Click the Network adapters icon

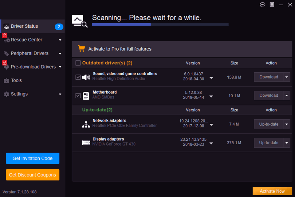pyautogui.click(x=86, y=124)
